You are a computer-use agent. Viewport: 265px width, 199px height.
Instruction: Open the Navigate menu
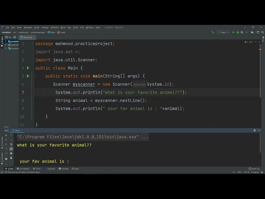[28, 27]
